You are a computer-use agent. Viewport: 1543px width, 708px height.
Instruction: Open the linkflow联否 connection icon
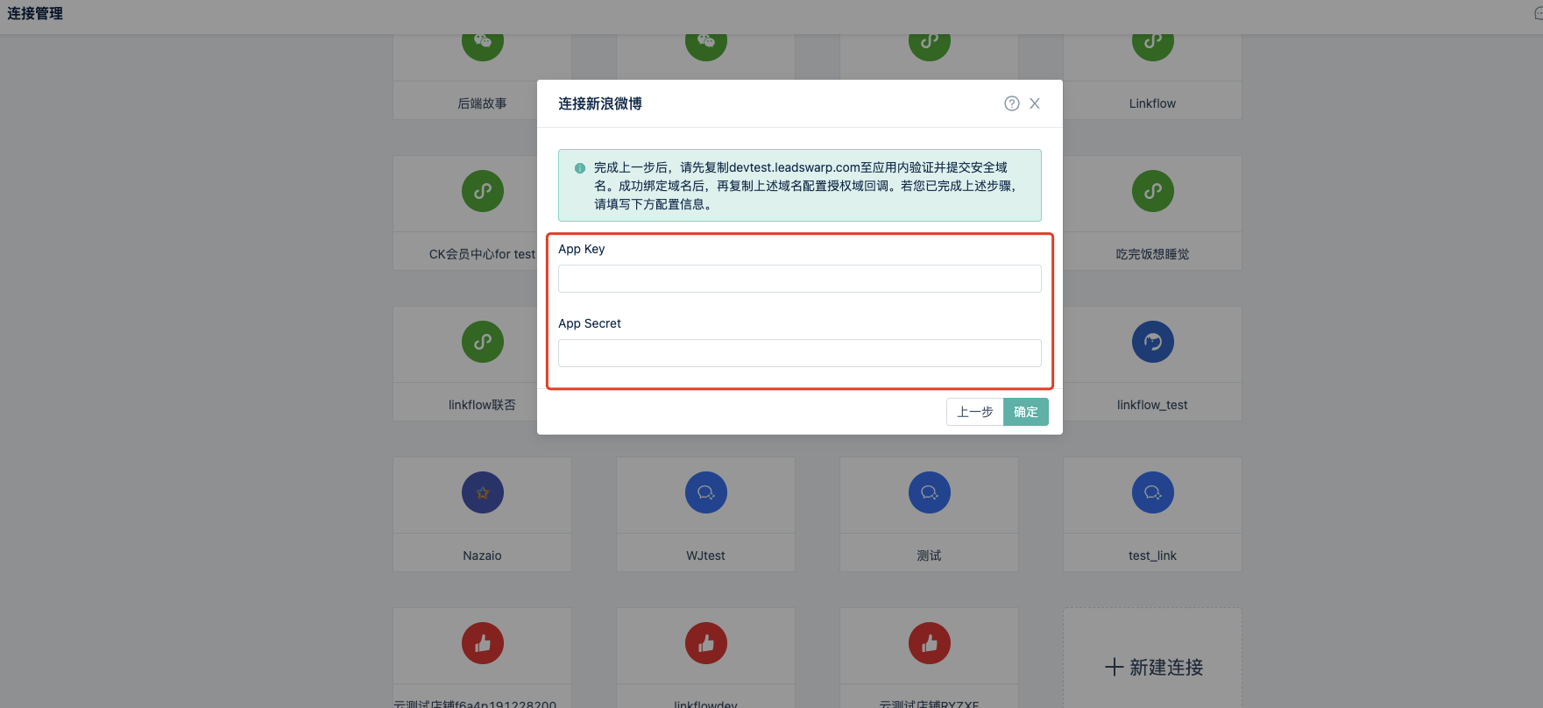click(x=483, y=342)
